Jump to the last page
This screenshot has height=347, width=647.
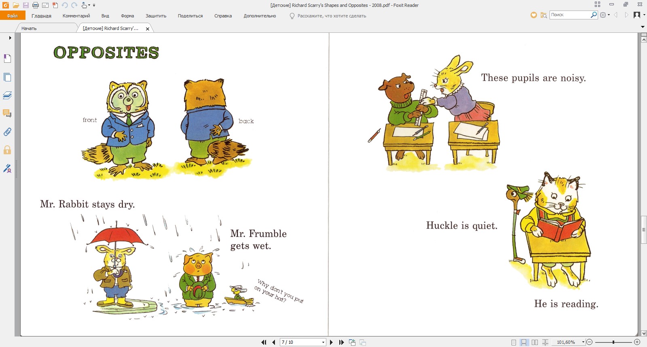pyautogui.click(x=342, y=342)
